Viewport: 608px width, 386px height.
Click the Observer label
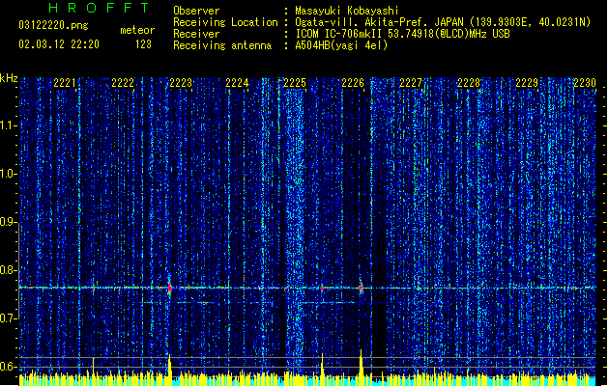(196, 11)
